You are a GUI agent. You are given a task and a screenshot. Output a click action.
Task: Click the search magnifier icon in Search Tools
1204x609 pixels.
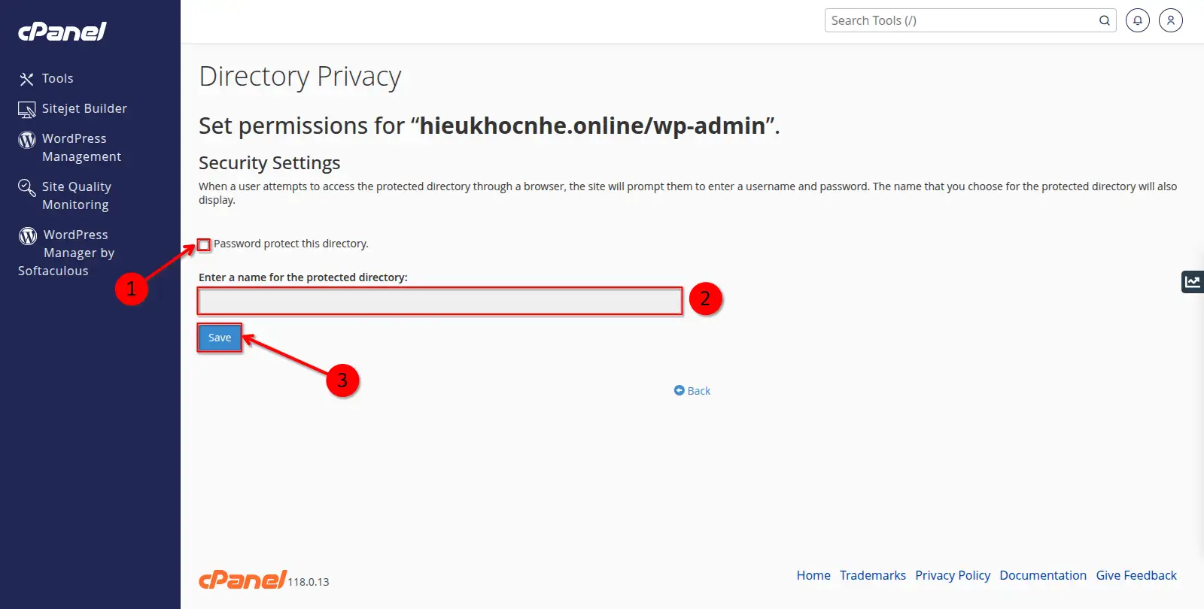1104,20
